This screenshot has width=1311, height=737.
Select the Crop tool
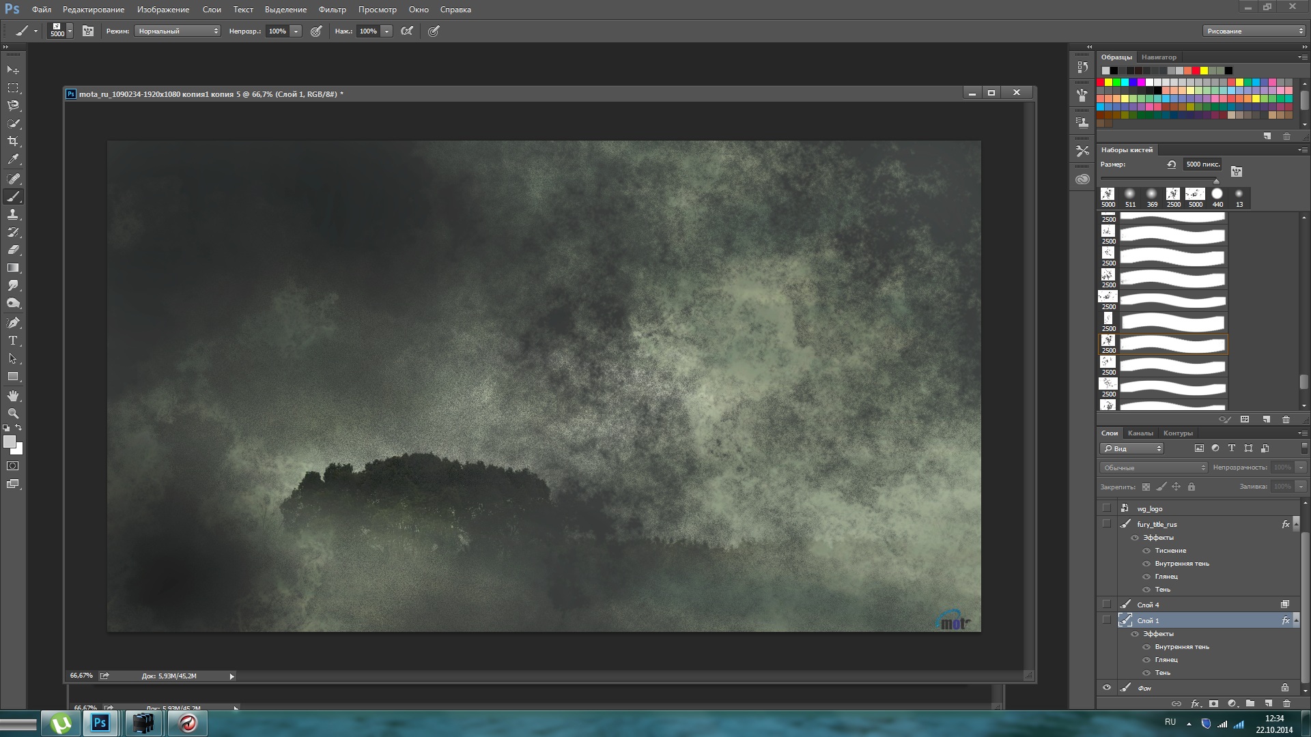(x=13, y=141)
